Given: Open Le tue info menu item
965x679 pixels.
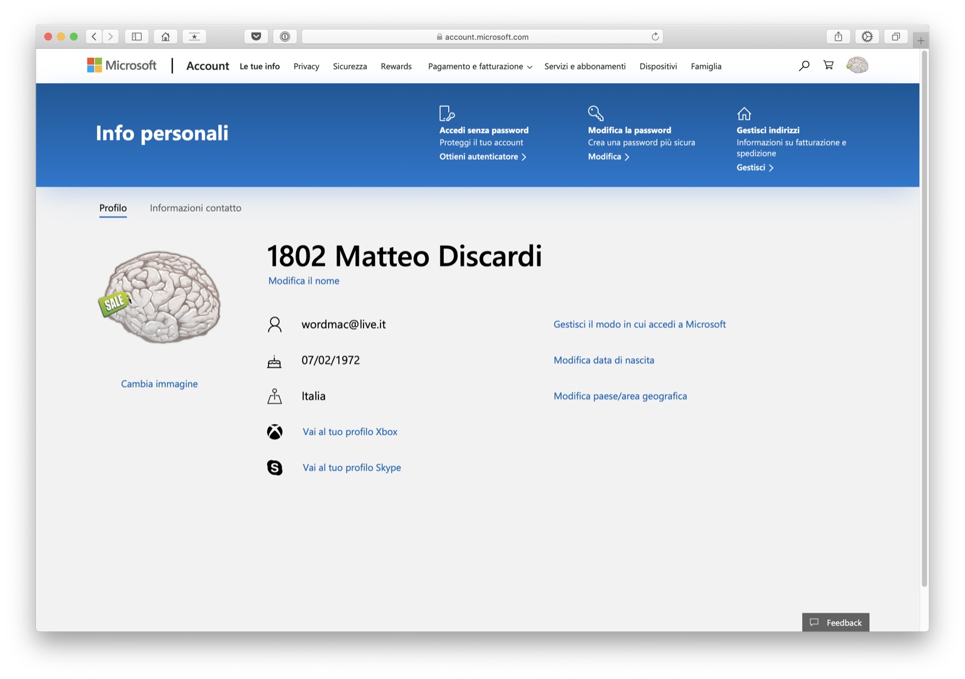Looking at the screenshot, I should click(x=259, y=66).
